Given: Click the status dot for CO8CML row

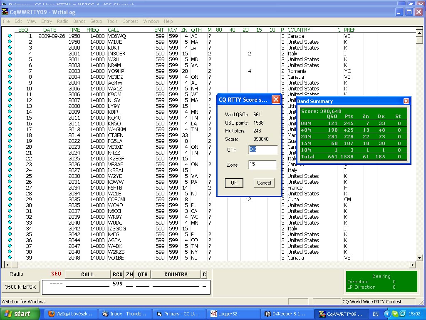Looking at the screenshot, I should pyautogui.click(x=10, y=199).
